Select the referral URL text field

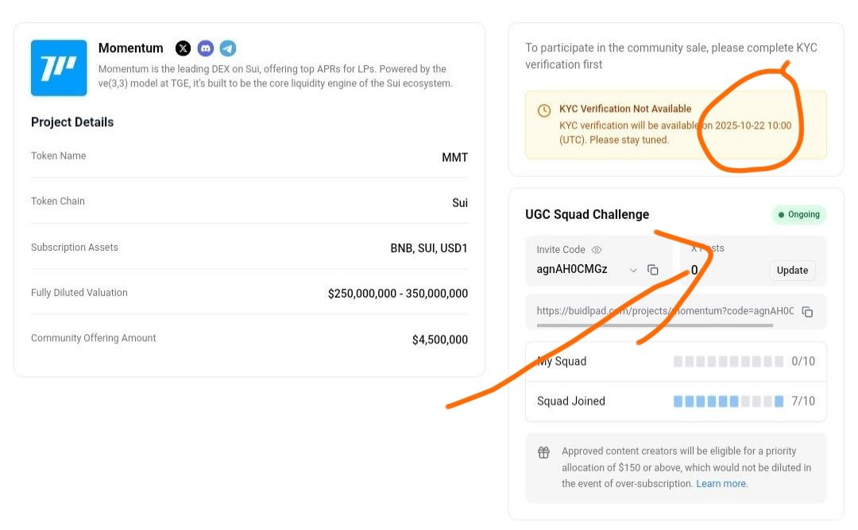coord(665,311)
